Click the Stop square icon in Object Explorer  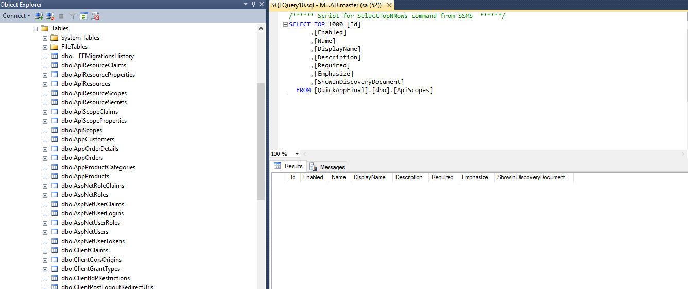61,16
